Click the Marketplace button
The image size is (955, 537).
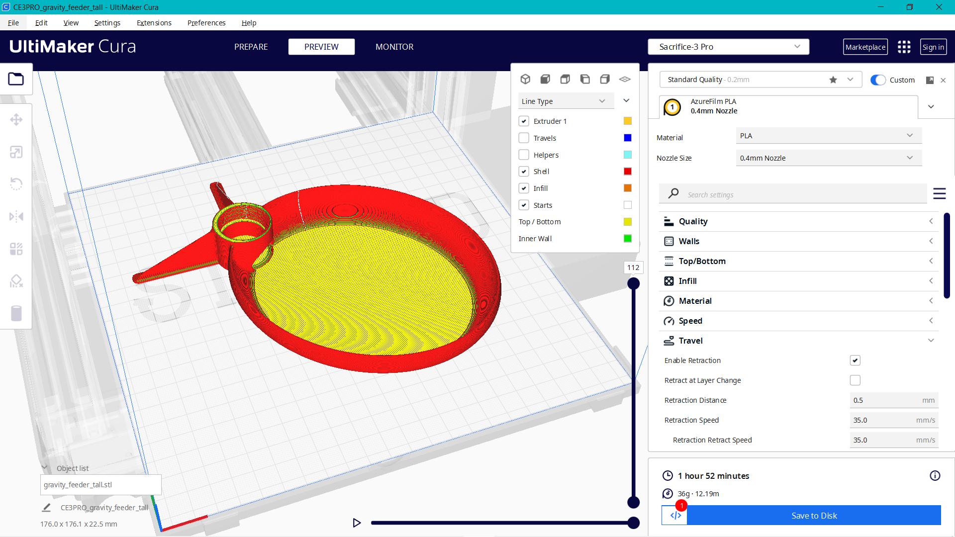click(865, 46)
